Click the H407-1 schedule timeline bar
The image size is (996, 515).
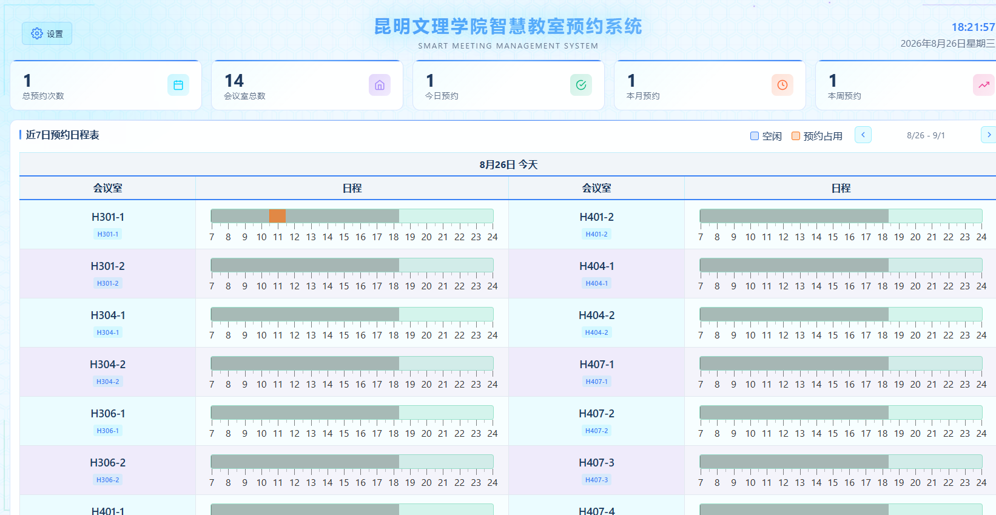[841, 363]
